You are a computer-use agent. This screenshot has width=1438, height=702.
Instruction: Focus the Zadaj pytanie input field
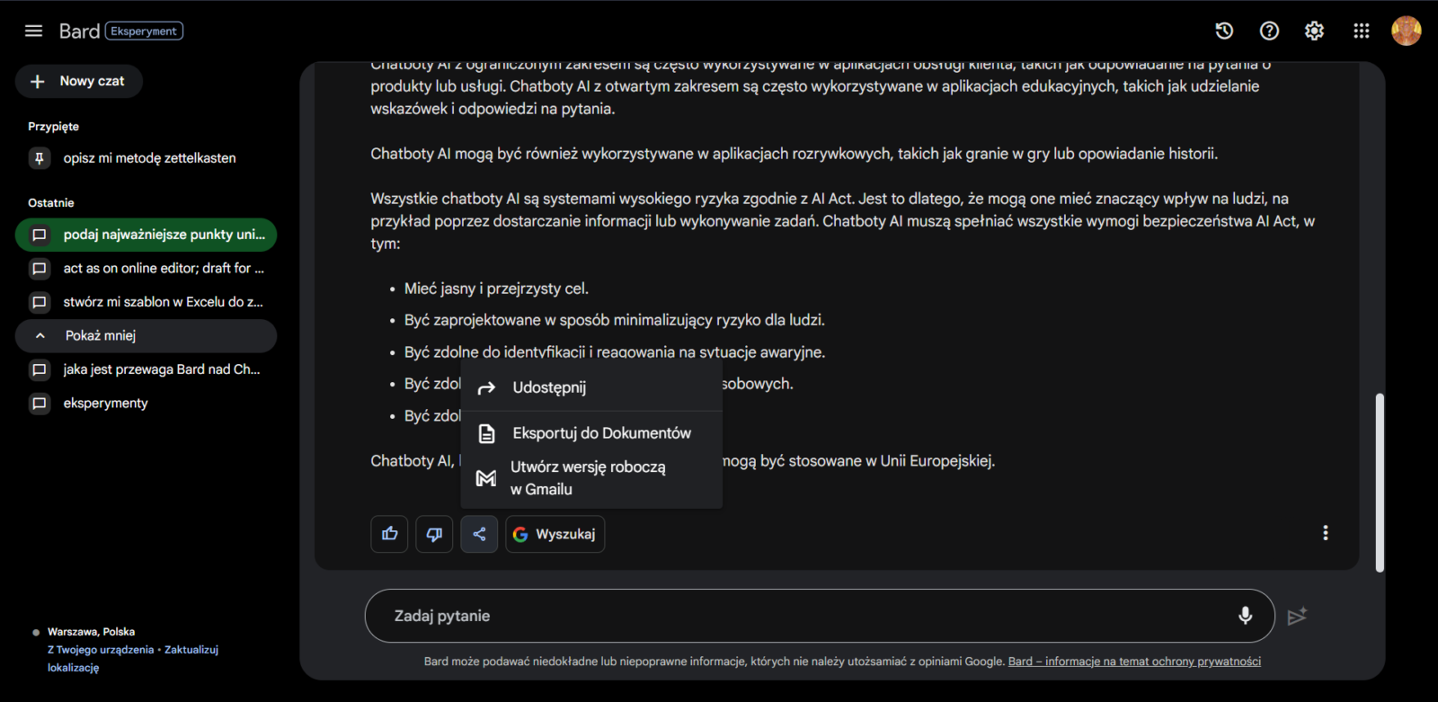pyautogui.click(x=800, y=616)
